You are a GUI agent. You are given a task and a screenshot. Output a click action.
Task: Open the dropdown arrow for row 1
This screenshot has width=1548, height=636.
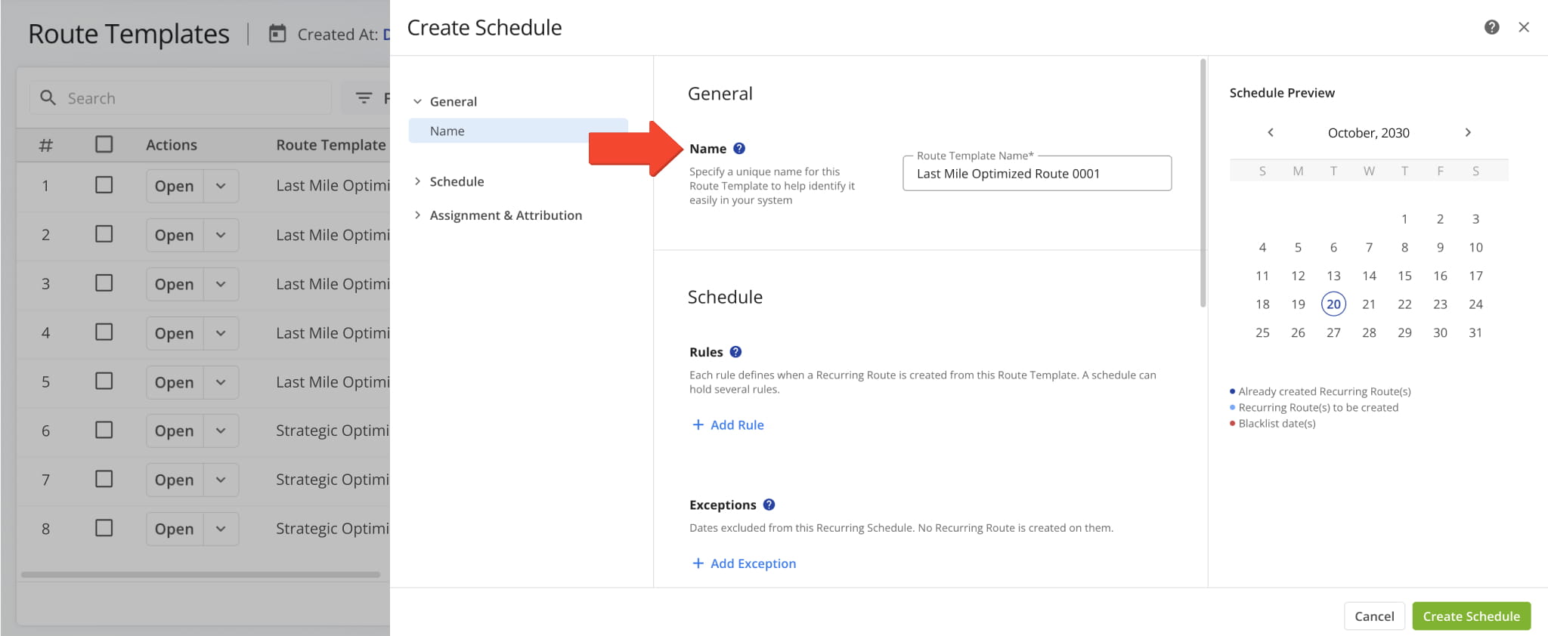[x=221, y=186]
